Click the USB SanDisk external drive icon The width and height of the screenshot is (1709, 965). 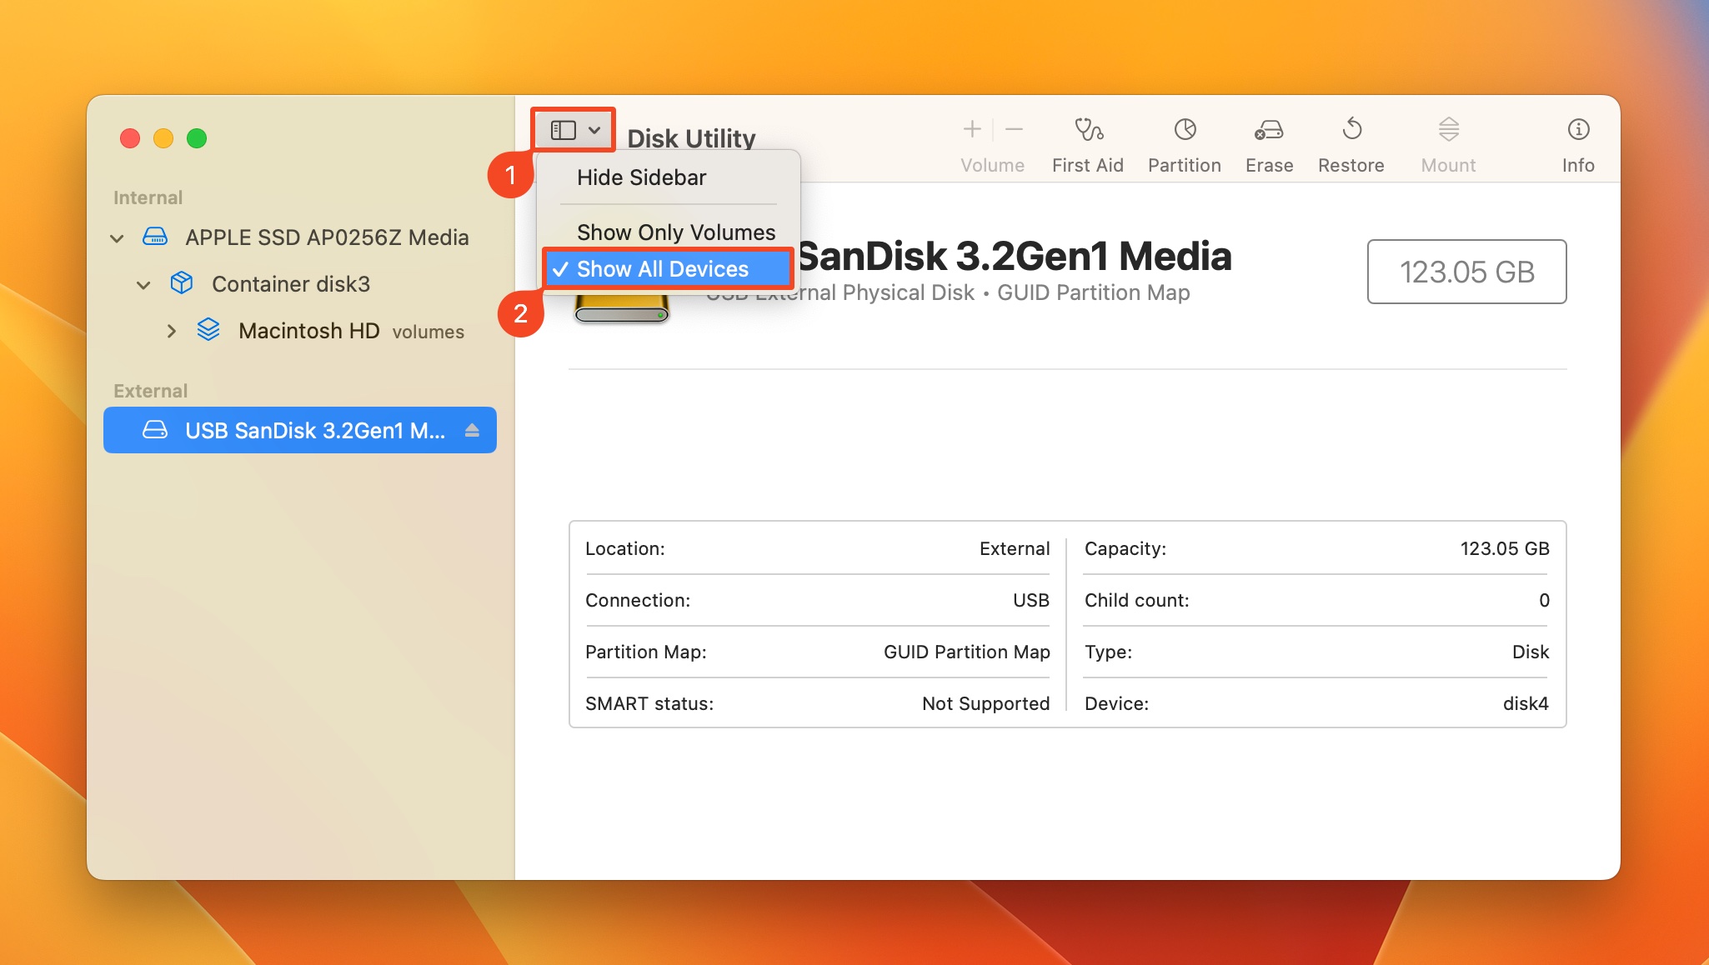154,430
